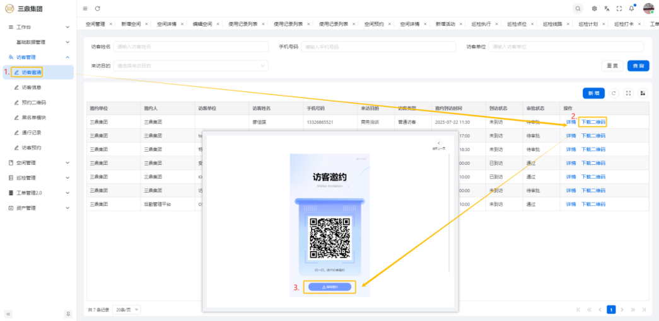Switch to the 空间预约 tab
This screenshot has width=659, height=321.
374,24
